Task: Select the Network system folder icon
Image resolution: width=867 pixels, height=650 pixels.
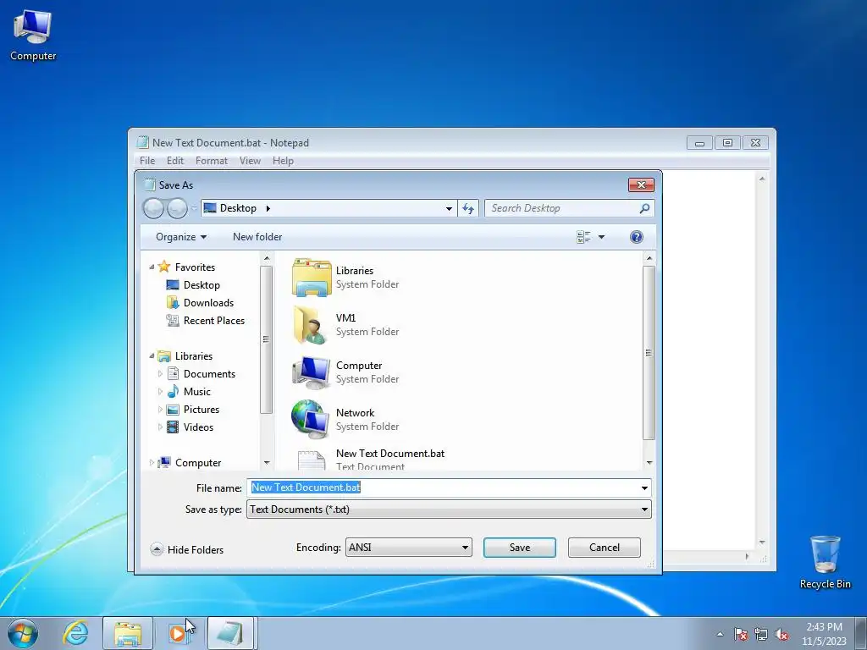Action: (x=310, y=420)
